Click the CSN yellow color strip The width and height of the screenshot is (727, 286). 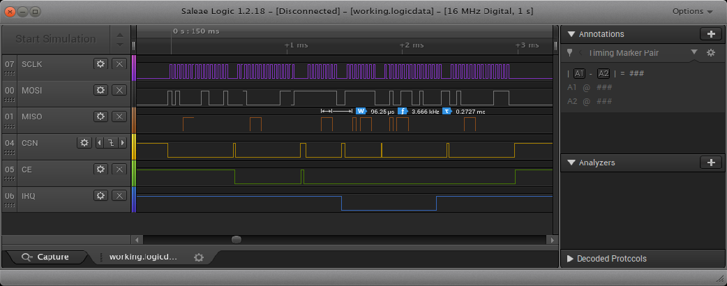click(x=134, y=147)
